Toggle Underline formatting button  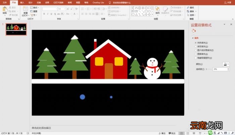[x=51, y=14]
